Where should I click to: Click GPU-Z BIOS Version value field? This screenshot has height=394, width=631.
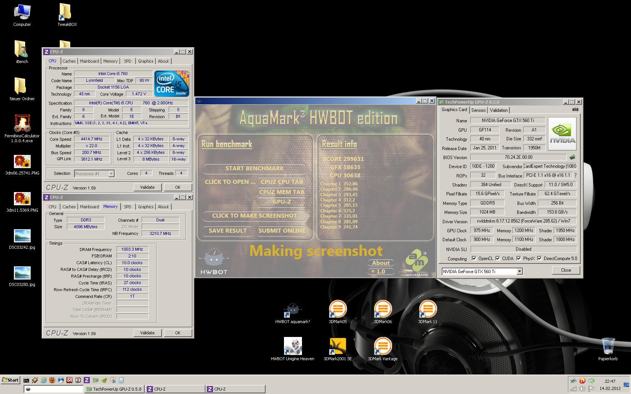click(518, 157)
